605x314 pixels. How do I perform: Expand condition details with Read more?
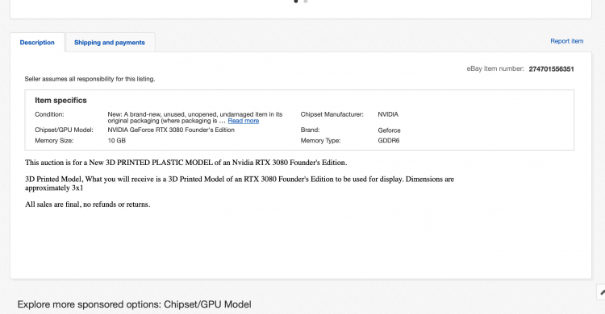243,121
